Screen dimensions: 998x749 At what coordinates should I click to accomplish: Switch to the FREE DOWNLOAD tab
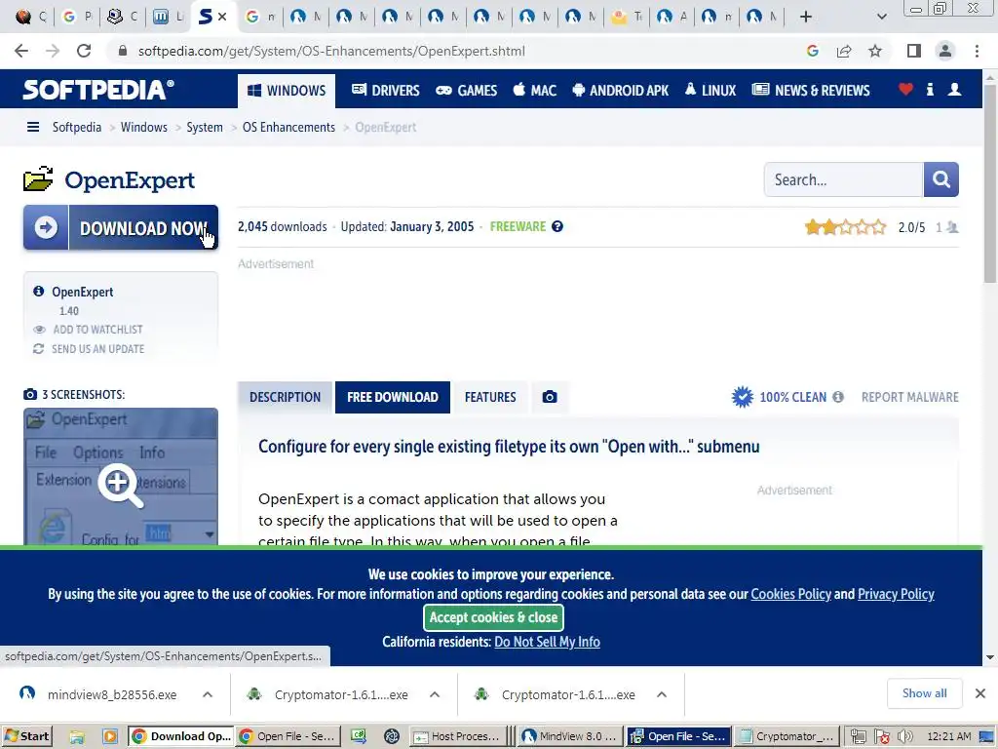point(393,397)
